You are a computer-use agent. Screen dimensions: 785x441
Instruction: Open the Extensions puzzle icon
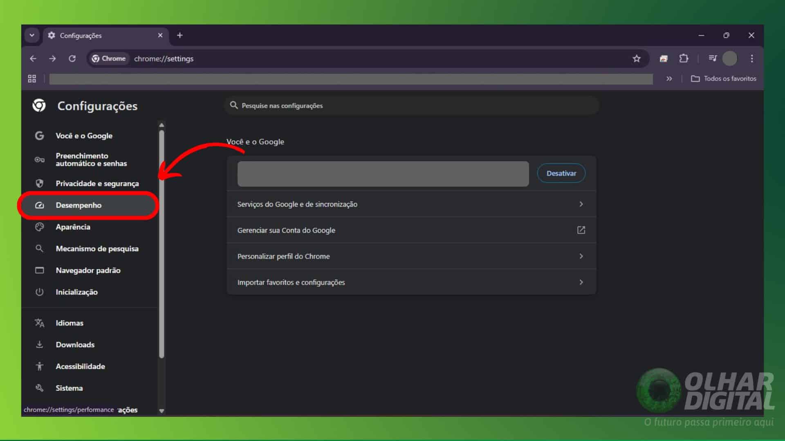point(684,59)
